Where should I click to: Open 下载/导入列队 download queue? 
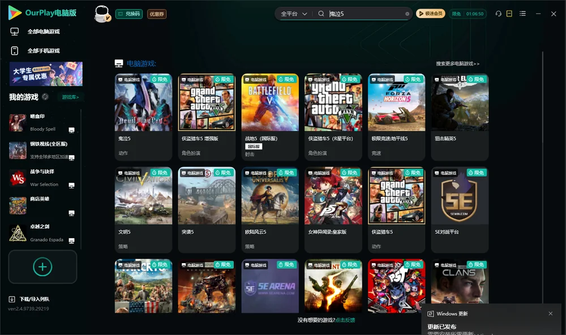(x=35, y=299)
